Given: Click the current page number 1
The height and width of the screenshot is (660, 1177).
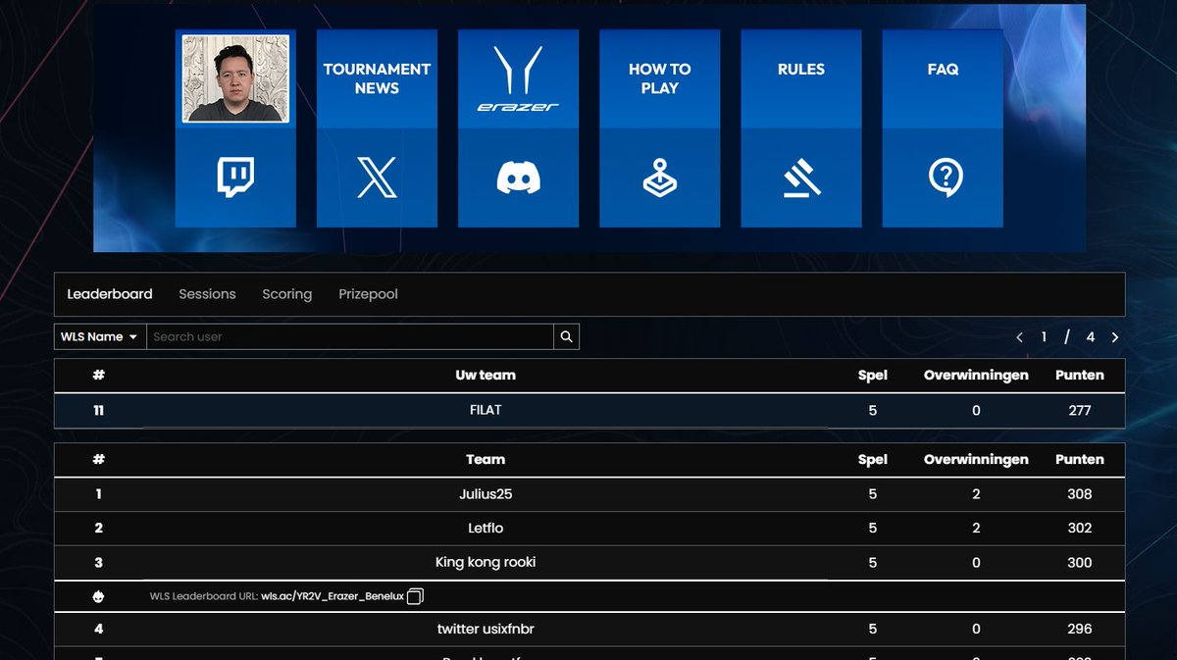Looking at the screenshot, I should (x=1044, y=336).
